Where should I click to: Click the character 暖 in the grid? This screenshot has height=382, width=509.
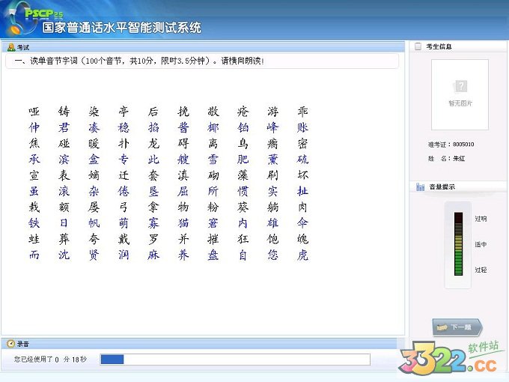coord(94,143)
